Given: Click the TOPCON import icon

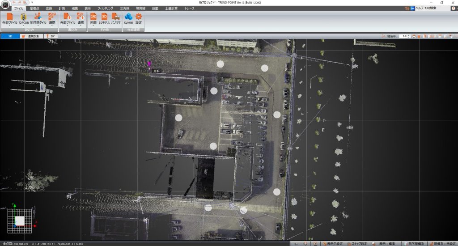Looking at the screenshot, I should coord(24,18).
